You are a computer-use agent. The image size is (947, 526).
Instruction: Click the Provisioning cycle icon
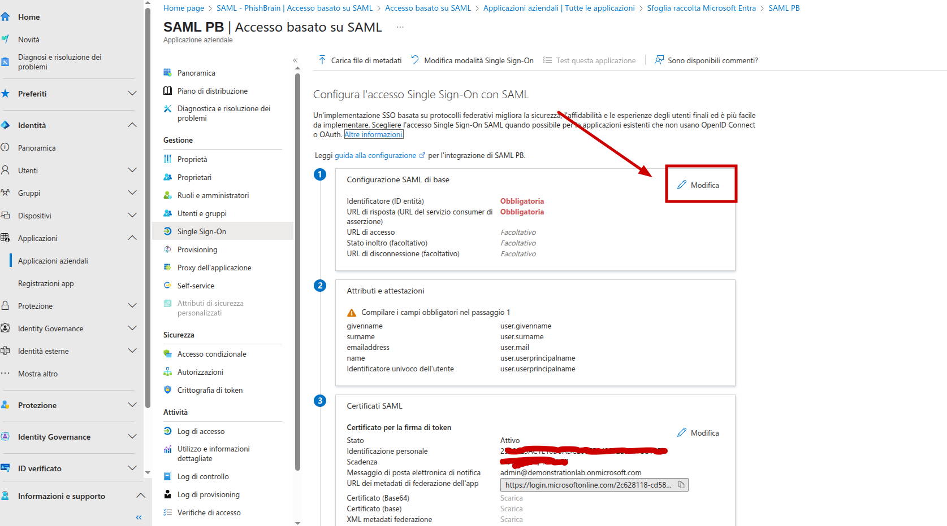click(167, 249)
